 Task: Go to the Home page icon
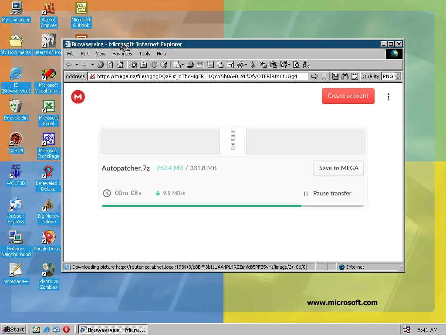pyautogui.click(x=120, y=65)
